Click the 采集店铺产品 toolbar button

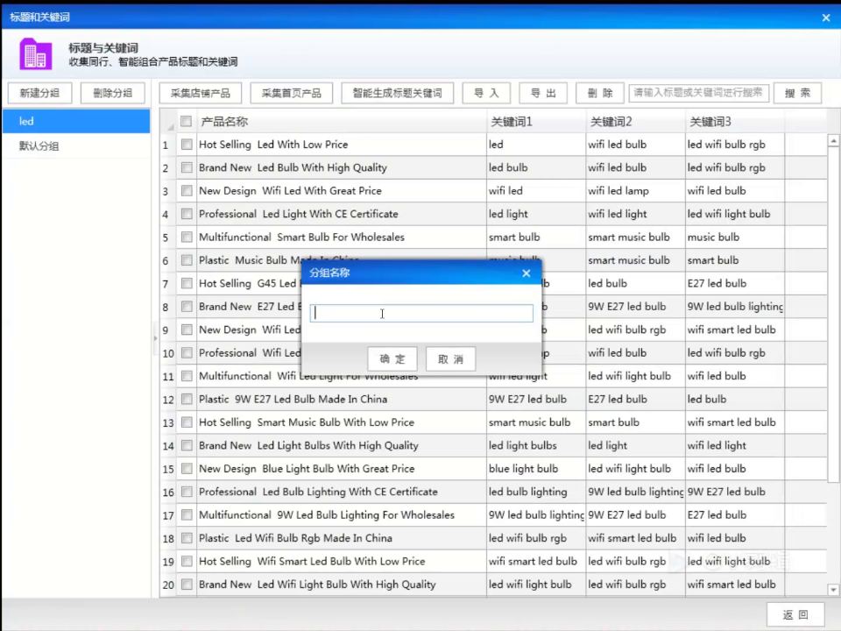tap(201, 93)
